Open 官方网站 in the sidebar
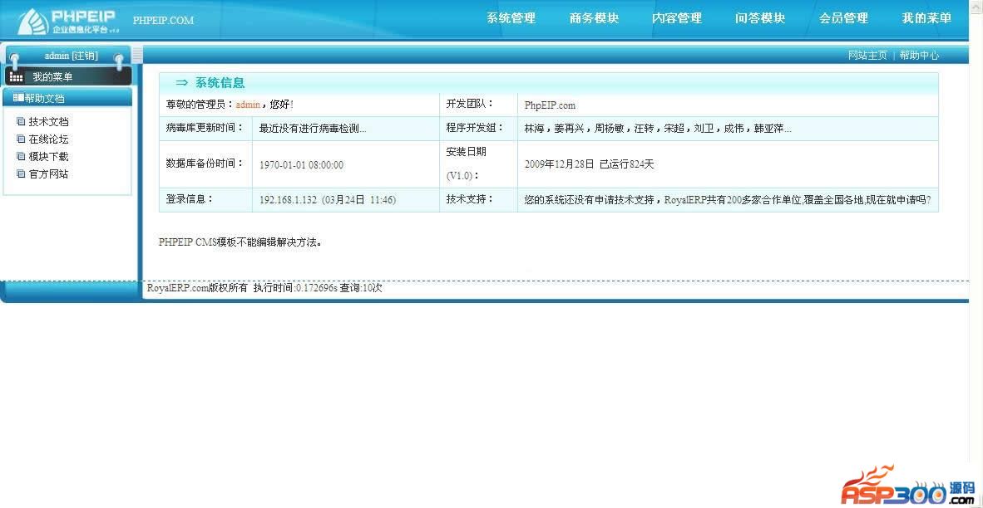This screenshot has height=508, width=983. point(48,174)
